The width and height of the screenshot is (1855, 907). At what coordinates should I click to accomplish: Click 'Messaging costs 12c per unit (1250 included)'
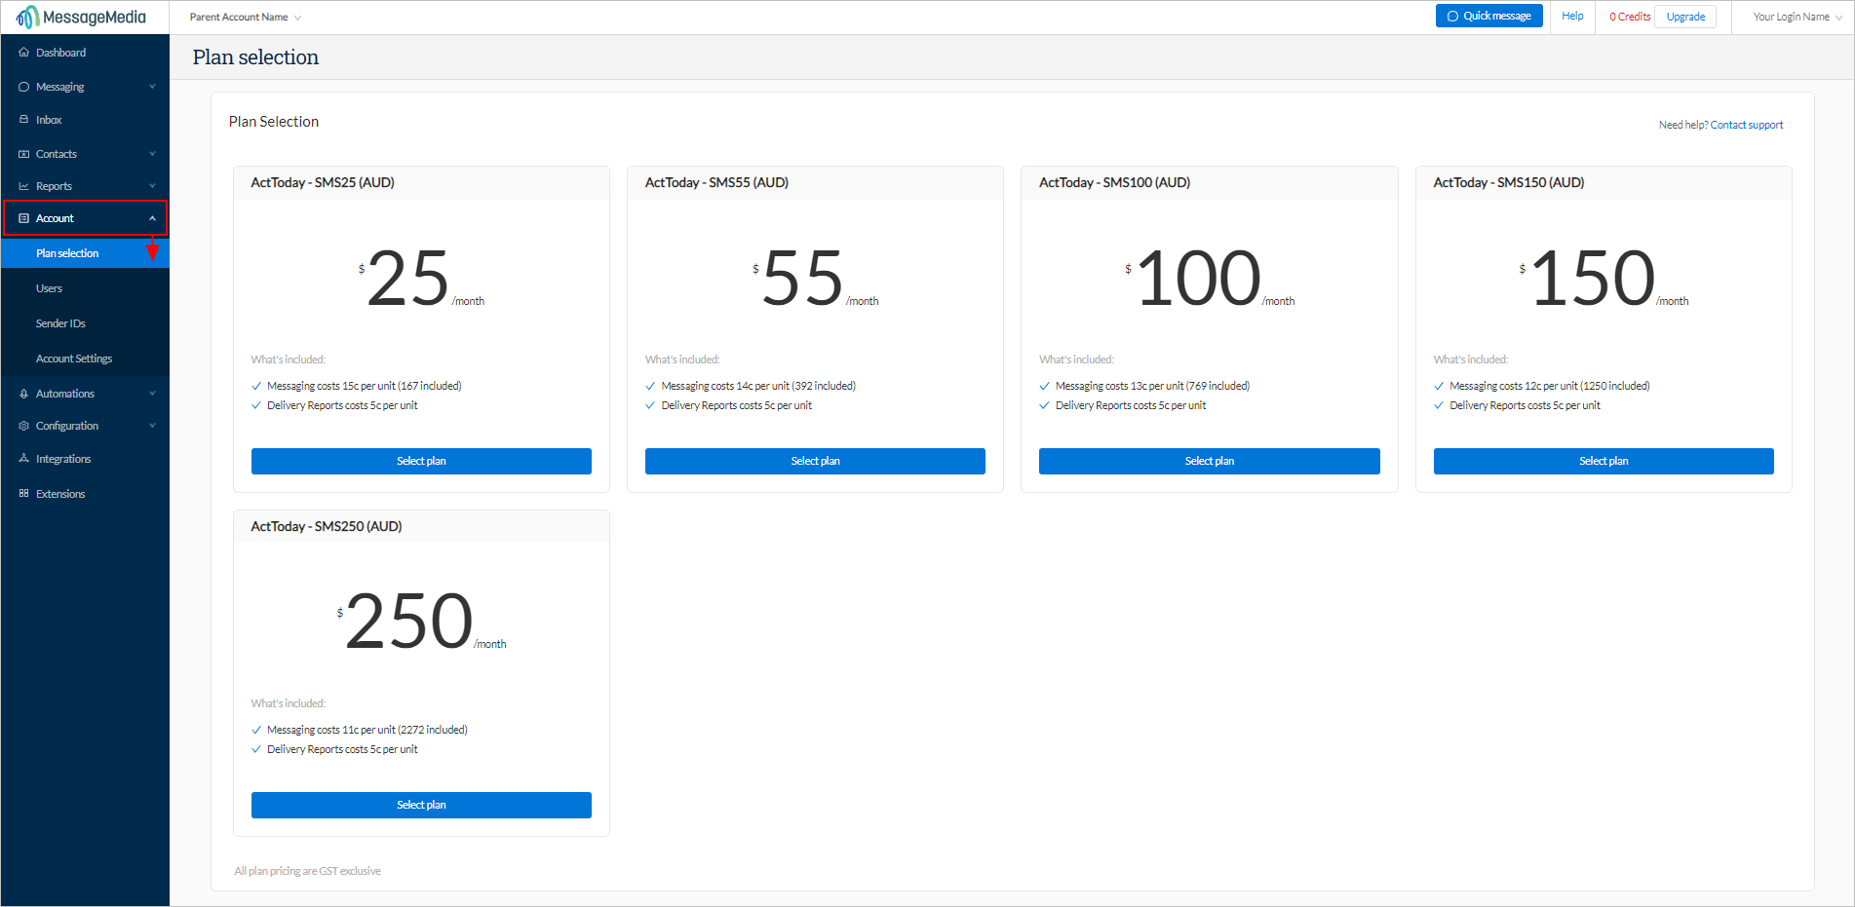1549,386
